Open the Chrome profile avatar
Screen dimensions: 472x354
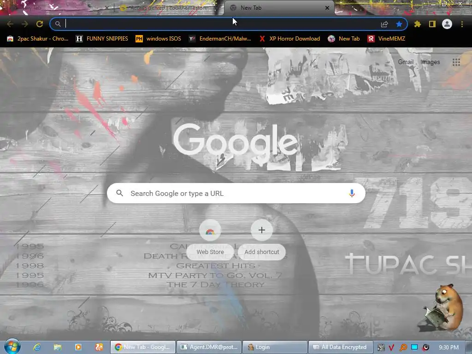pos(447,24)
